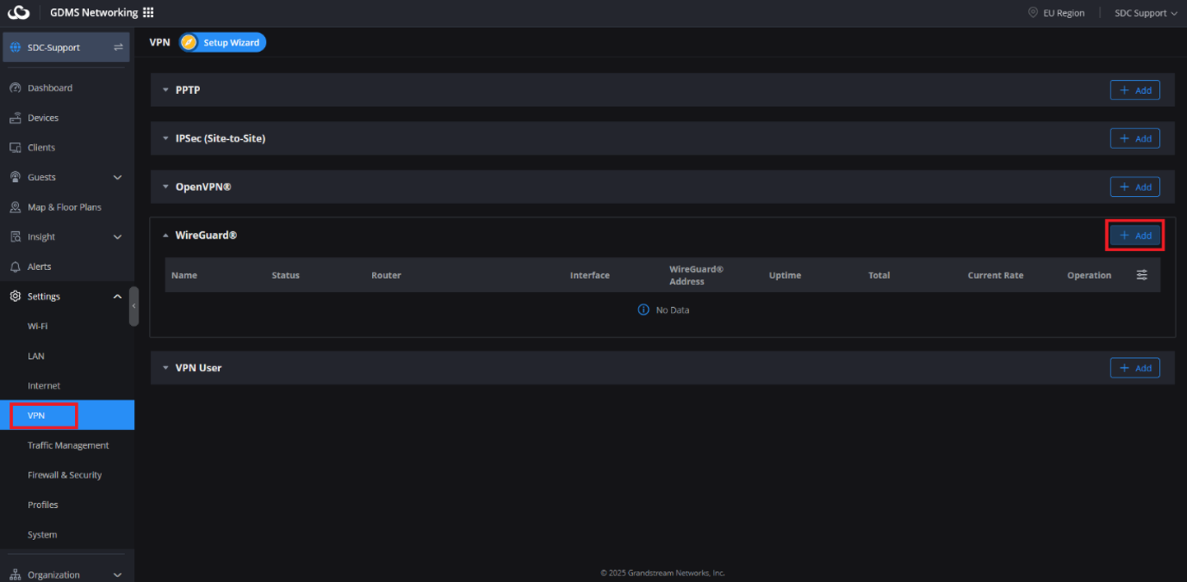Click the SDC-Support globe icon
This screenshot has height=582, width=1187.
point(16,47)
